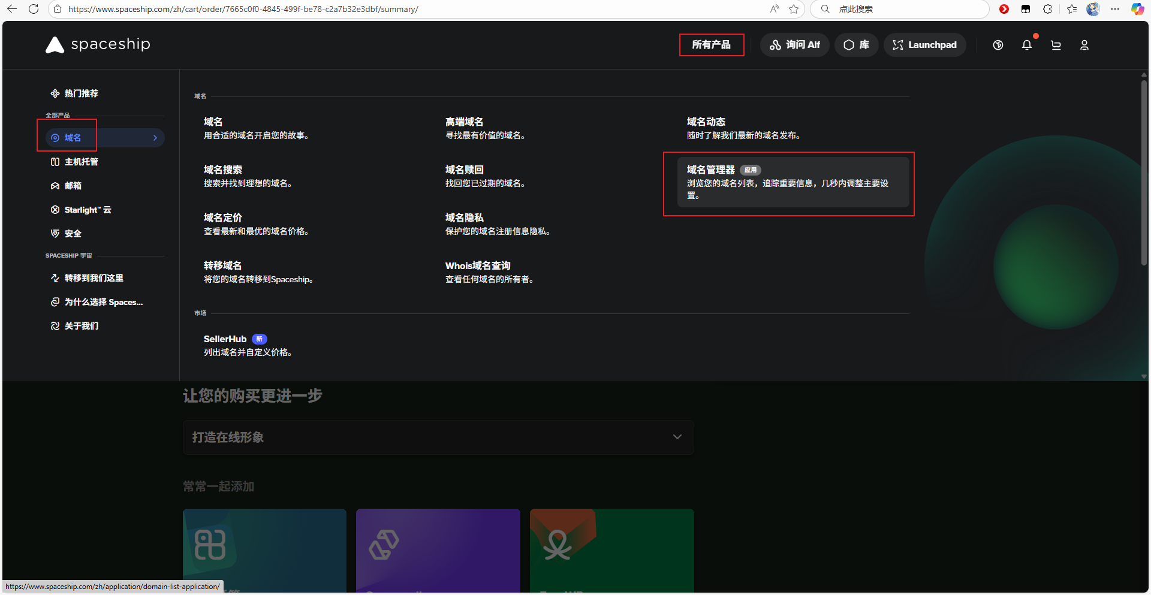1151x595 pixels.
Task: Select 主机托管 in the sidebar menu
Action: click(x=81, y=162)
